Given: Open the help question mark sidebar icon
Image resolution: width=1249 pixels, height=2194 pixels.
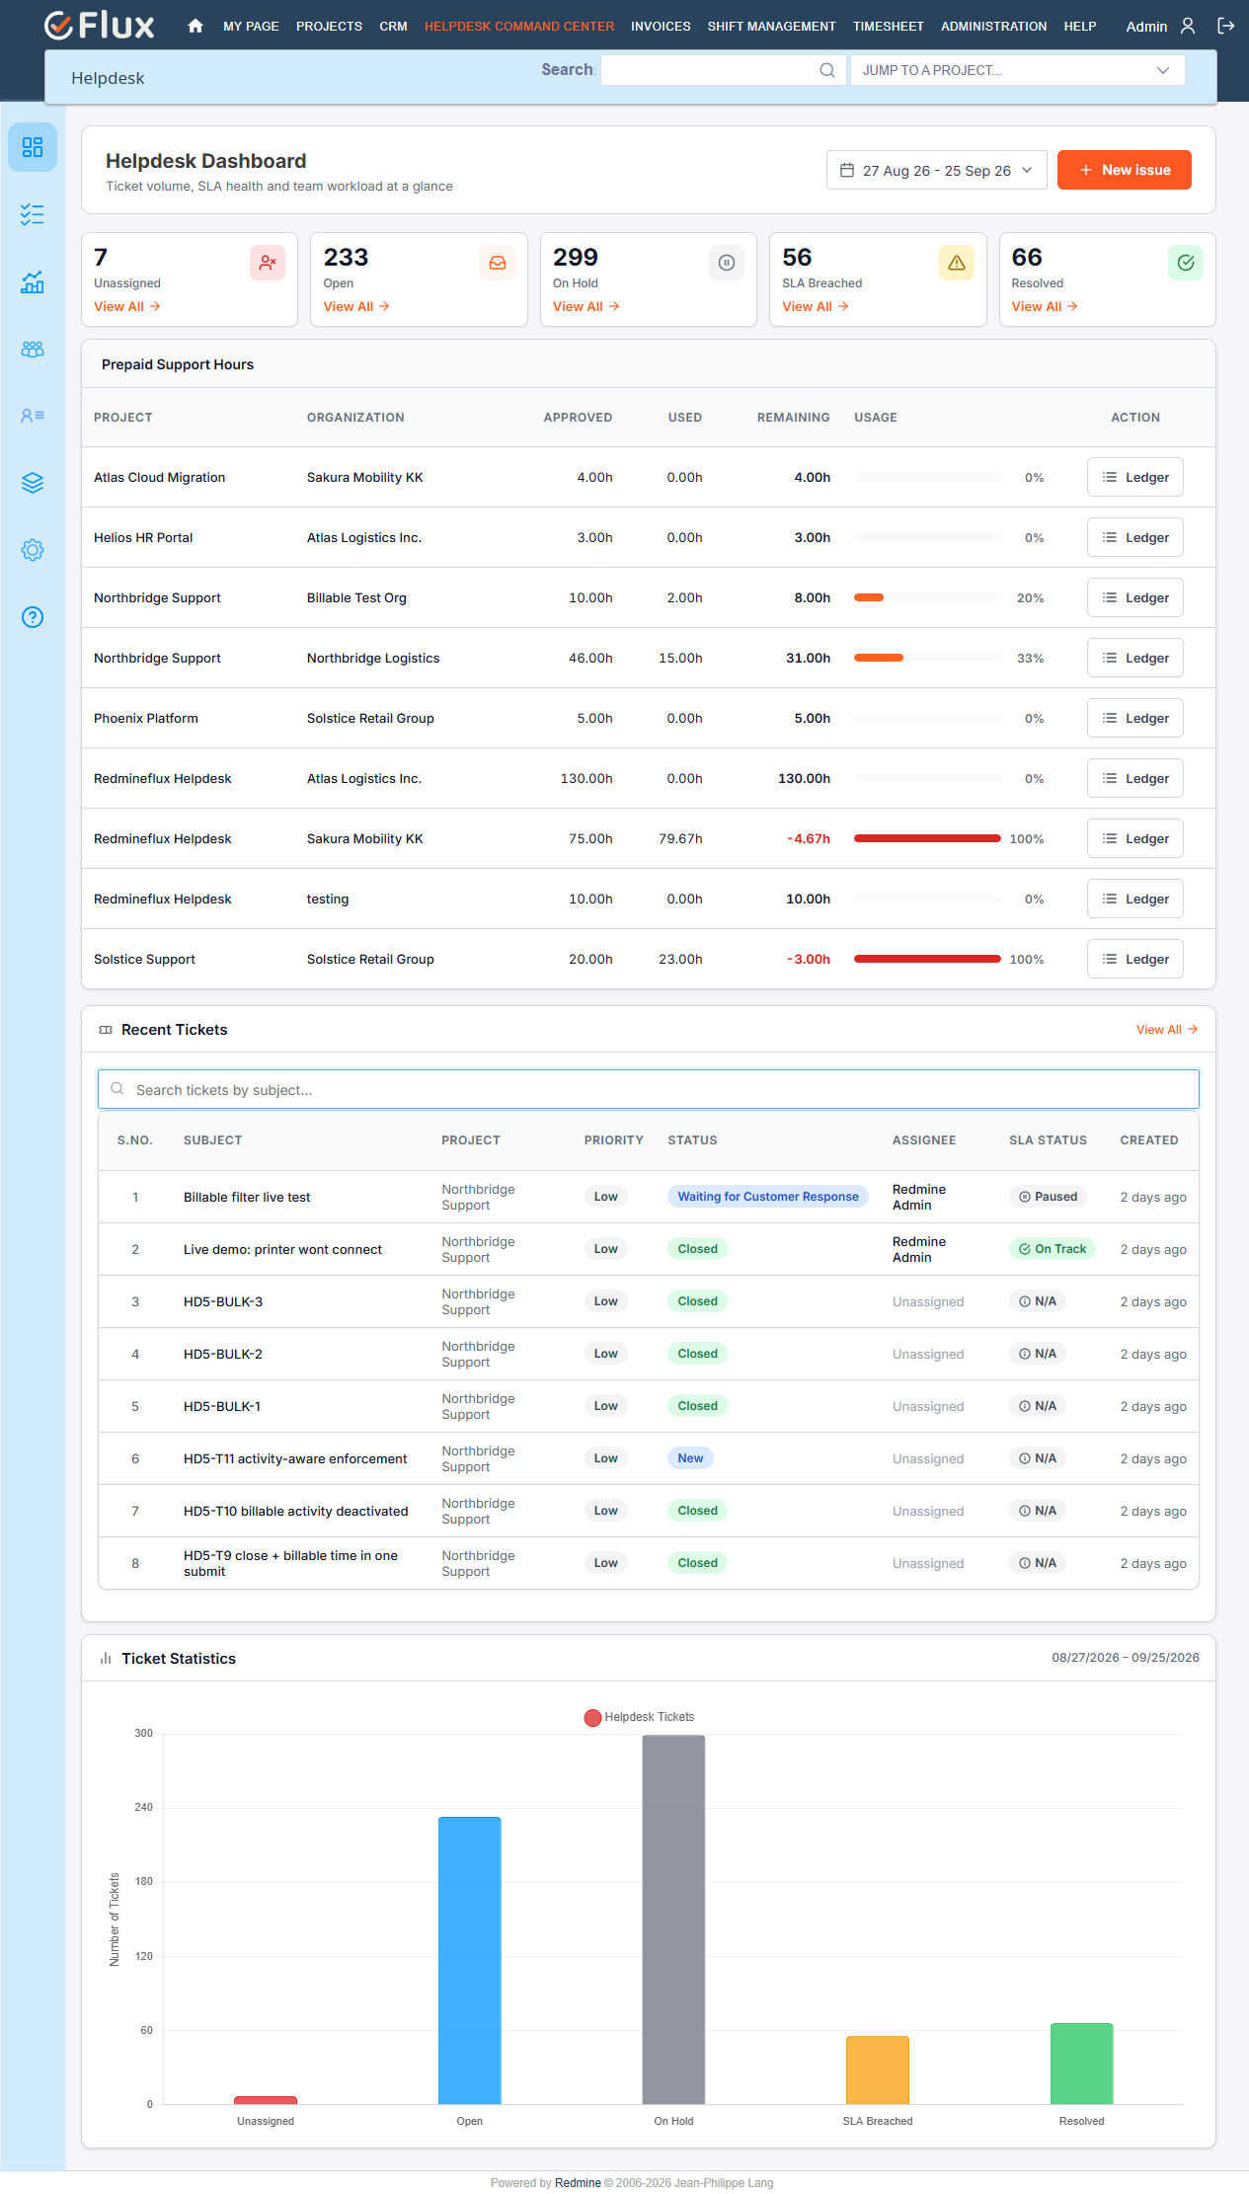Looking at the screenshot, I should pyautogui.click(x=33, y=617).
